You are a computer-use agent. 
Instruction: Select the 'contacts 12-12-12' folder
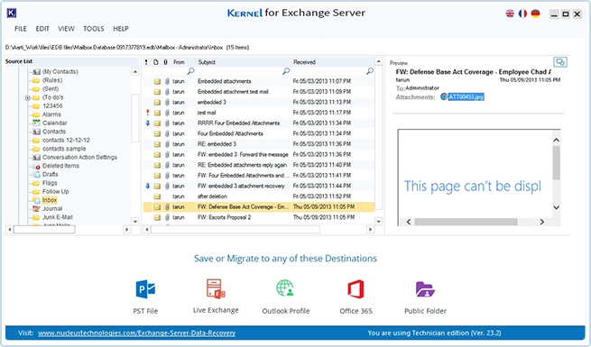[x=66, y=140]
